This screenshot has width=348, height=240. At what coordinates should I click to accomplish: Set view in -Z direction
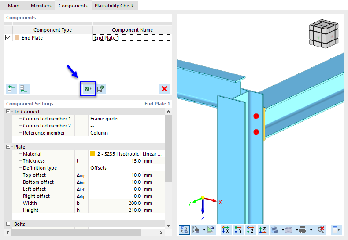coord(263,230)
